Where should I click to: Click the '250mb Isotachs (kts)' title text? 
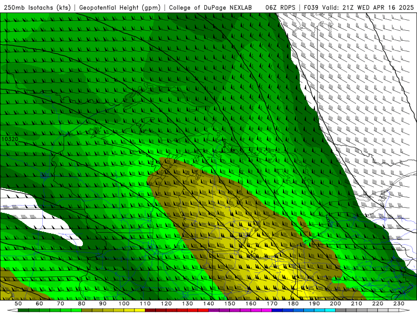[x=37, y=7]
